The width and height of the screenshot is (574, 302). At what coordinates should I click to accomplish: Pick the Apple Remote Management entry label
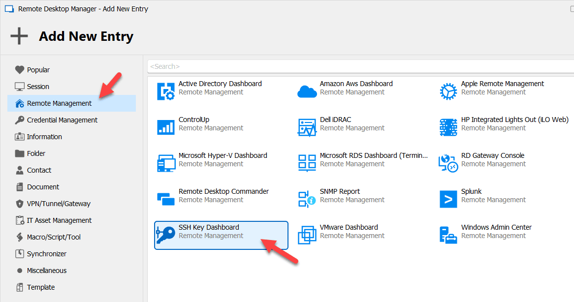pos(503,84)
